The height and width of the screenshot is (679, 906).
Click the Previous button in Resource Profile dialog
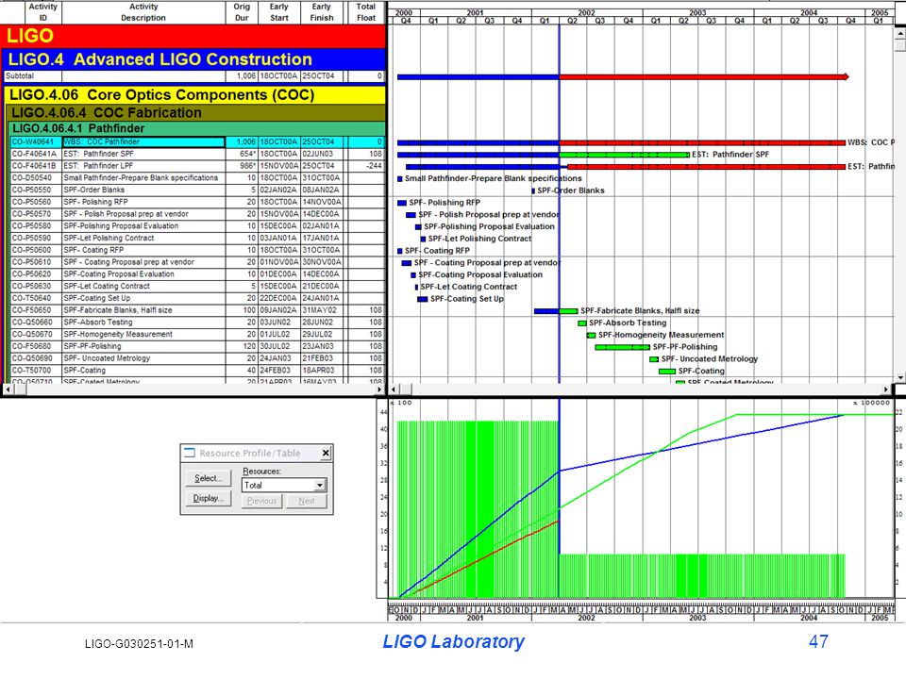[261, 501]
